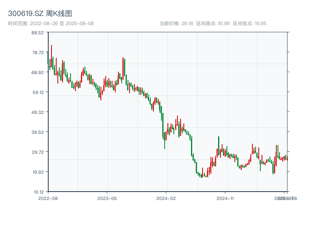This screenshot has width=319, height=239.
Task: Select the 2023-05 date on the x-axis
Action: [x=107, y=198]
